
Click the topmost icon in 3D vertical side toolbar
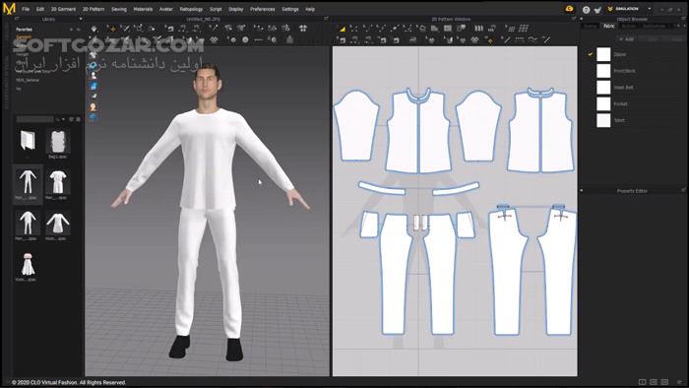pyautogui.click(x=93, y=55)
